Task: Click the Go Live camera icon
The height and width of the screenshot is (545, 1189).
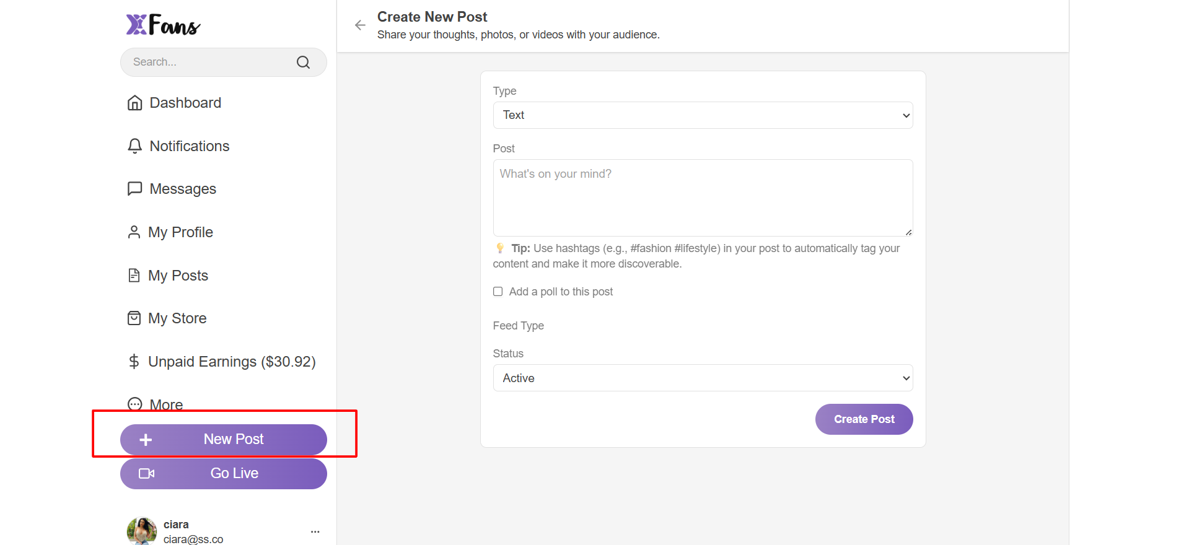Action: (x=146, y=474)
